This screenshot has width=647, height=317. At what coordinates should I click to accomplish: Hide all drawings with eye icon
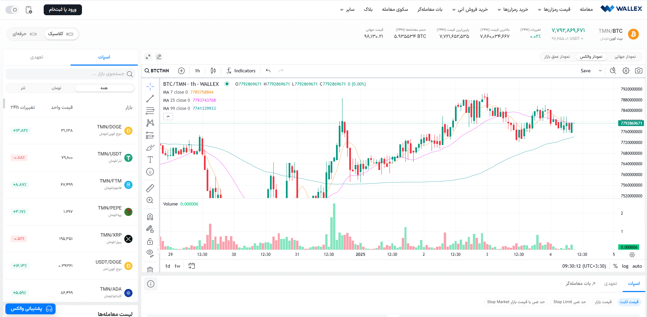coord(150,253)
